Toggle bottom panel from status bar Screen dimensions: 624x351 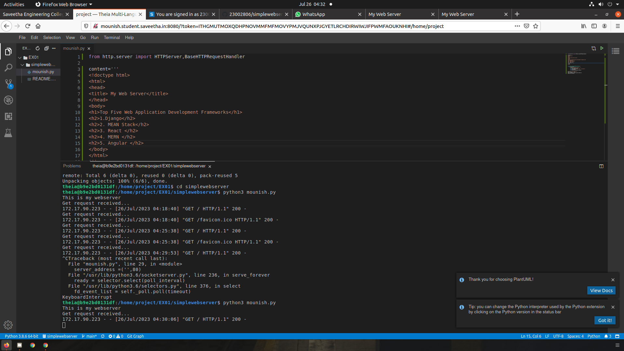coord(617,336)
